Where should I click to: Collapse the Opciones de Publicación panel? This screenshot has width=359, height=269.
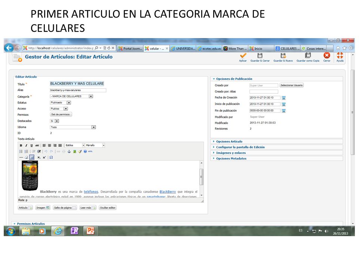[234, 79]
